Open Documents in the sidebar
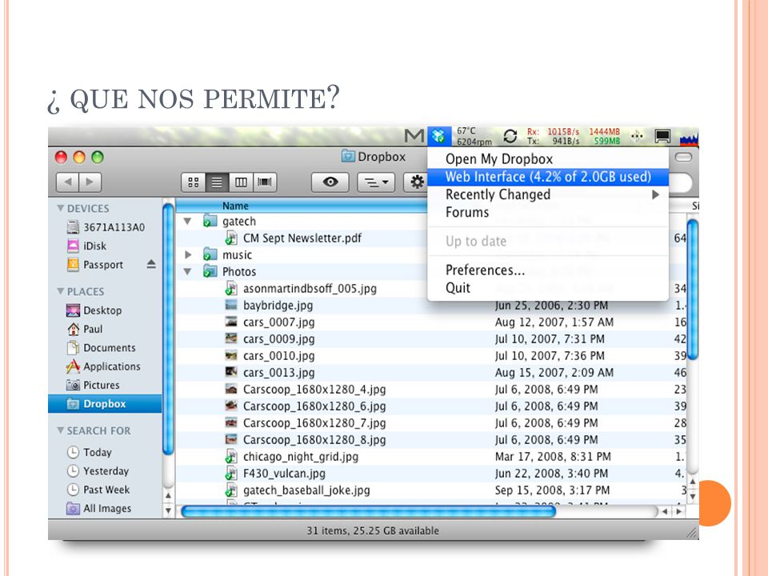768x576 pixels. pyautogui.click(x=101, y=348)
